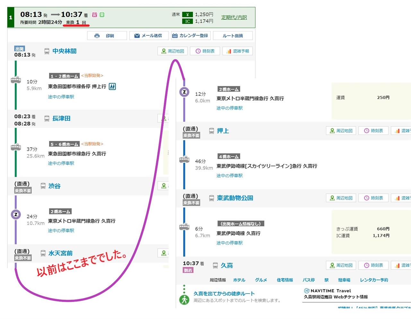Screen dimensions: 411x319
Task: Click the 渋谷 station name link
Action: (x=55, y=186)
